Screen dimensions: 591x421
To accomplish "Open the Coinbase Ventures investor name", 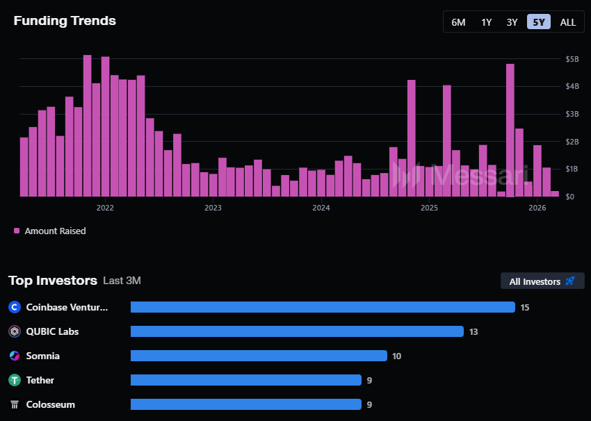I will [67, 307].
